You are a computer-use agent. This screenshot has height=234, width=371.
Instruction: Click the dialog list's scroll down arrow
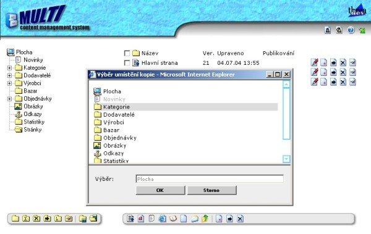286,159
